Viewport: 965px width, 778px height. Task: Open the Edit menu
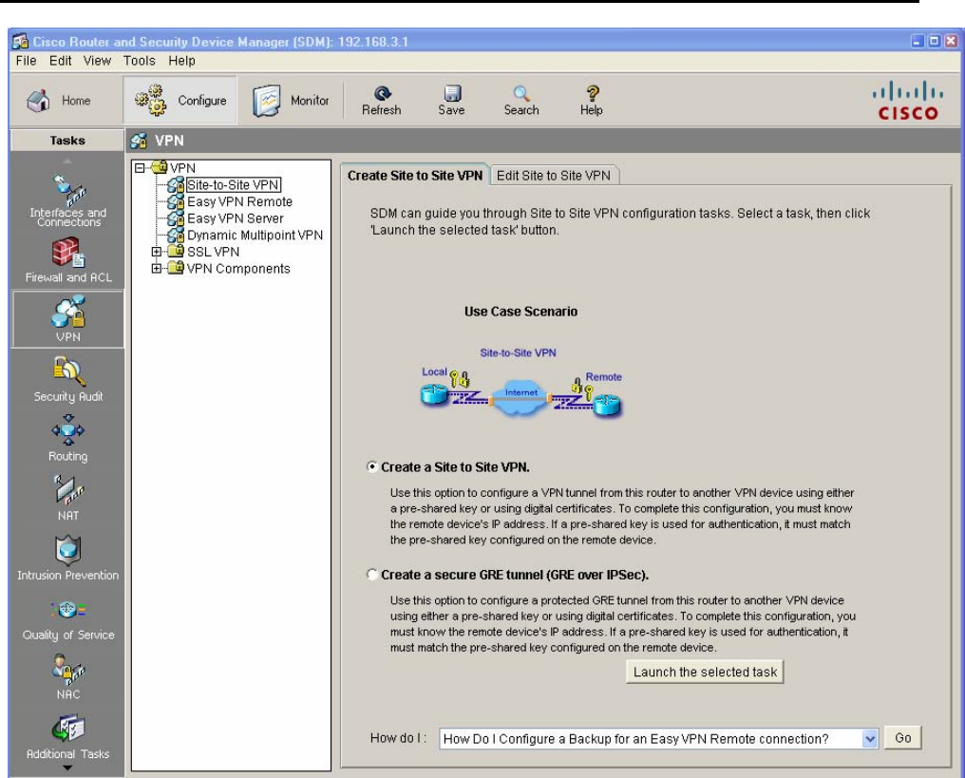point(61,61)
